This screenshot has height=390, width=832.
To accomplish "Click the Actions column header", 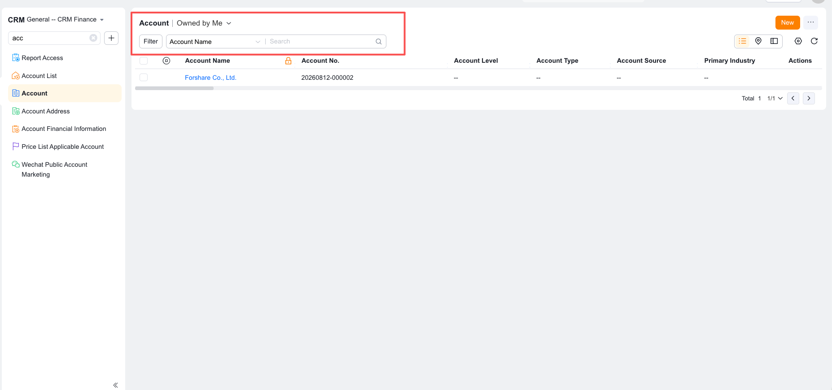I will (800, 61).
